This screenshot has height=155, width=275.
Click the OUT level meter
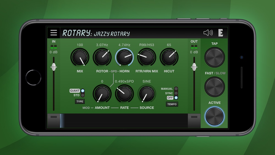[194, 47]
